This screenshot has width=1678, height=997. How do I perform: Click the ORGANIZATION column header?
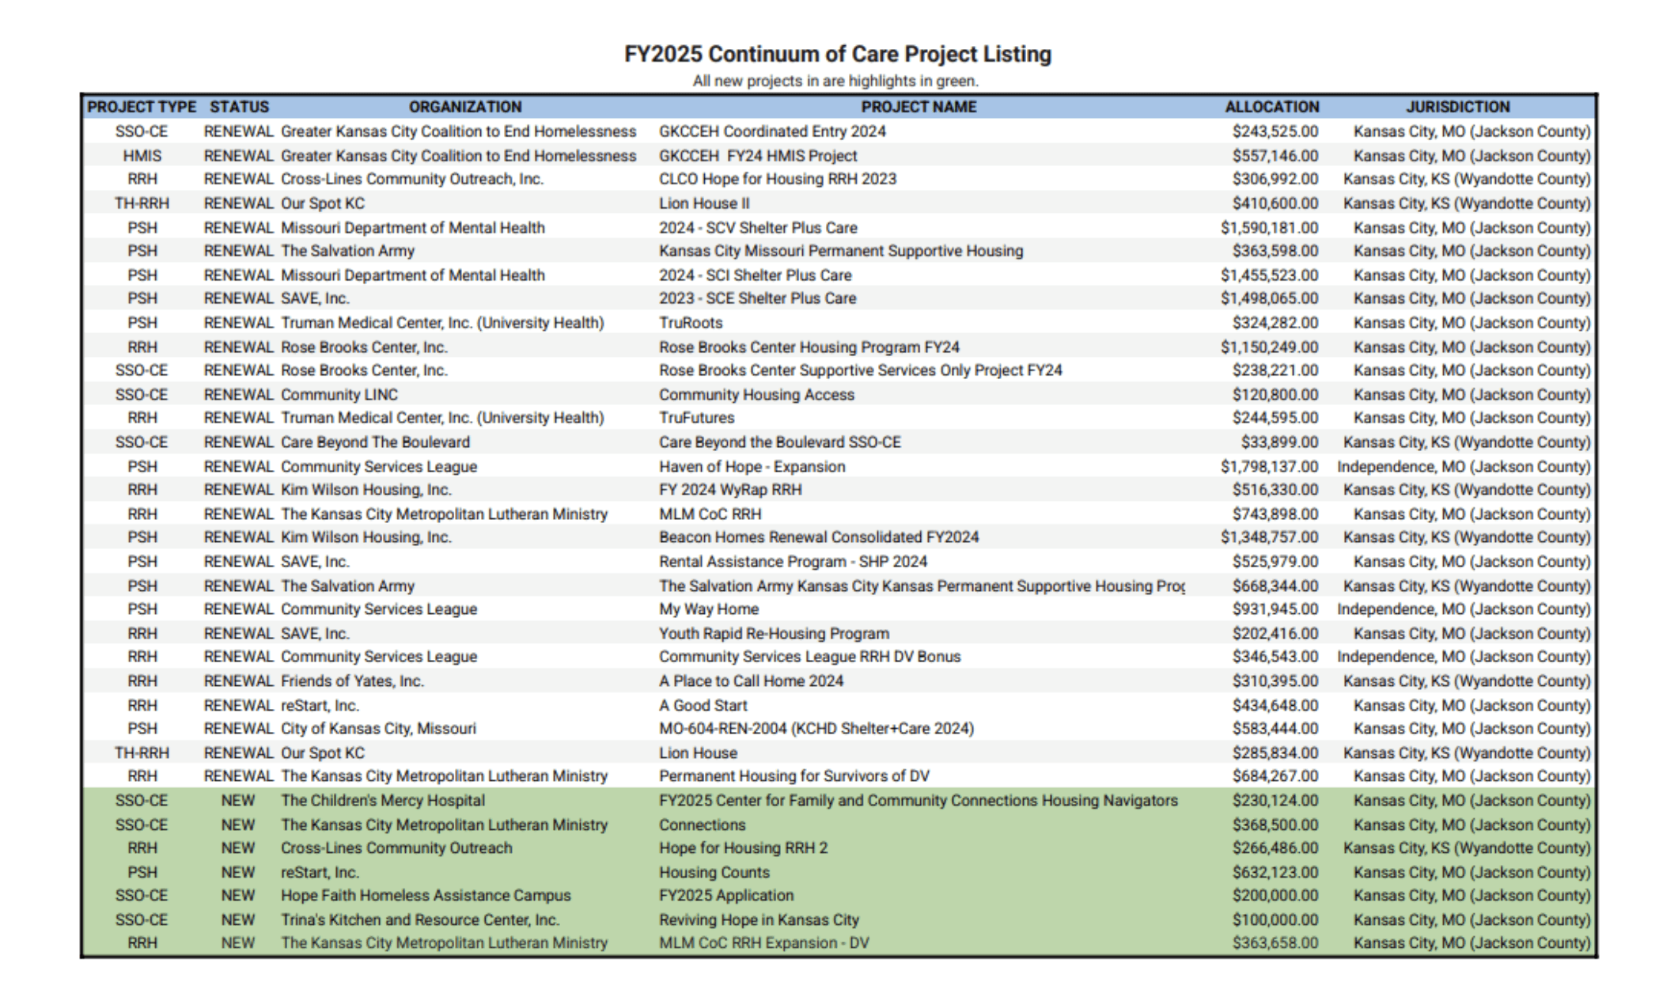coord(465,107)
